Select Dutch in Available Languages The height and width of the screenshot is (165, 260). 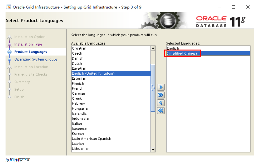[111, 63]
